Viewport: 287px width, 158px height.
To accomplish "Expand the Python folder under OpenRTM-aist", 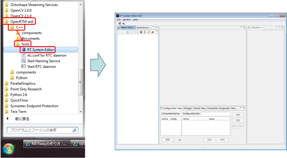I will click(x=19, y=78).
